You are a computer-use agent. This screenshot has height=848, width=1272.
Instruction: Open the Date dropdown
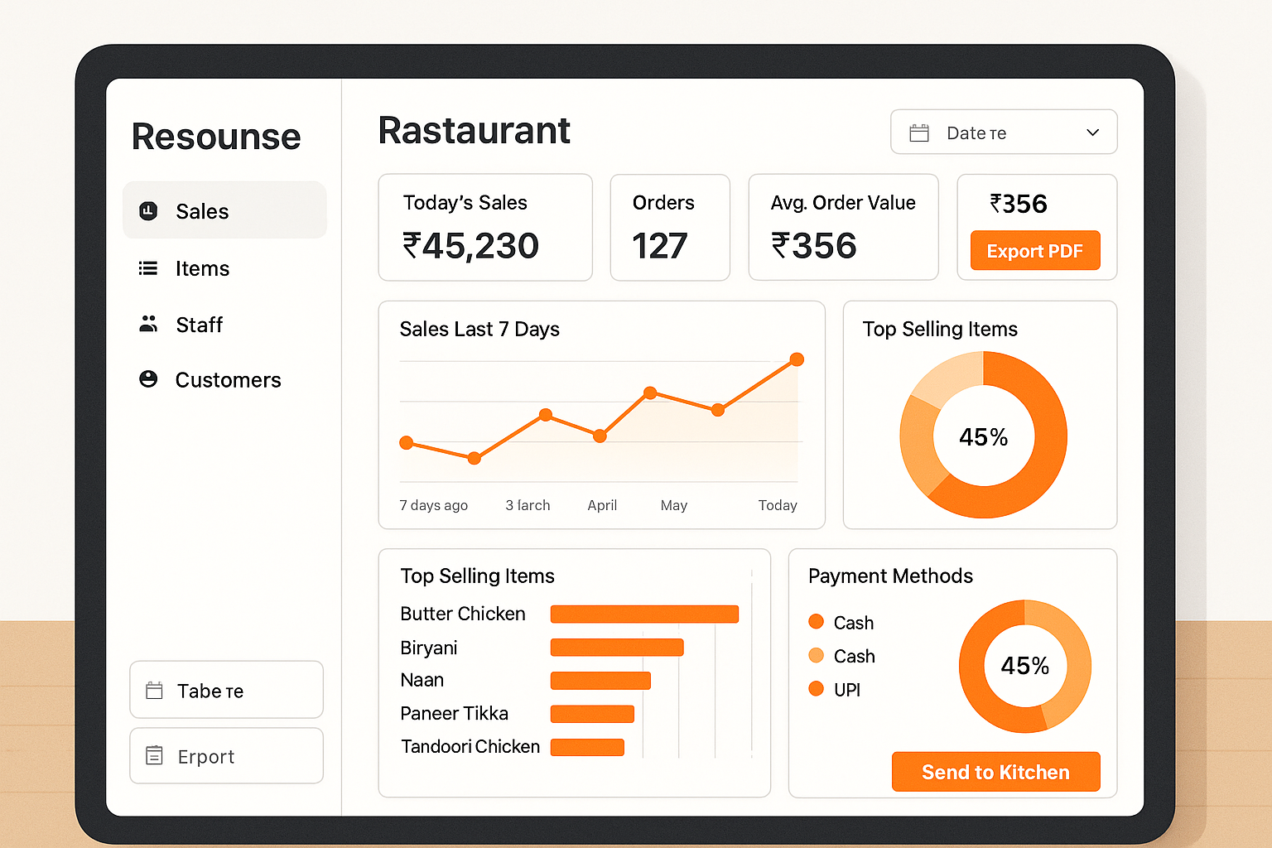(1004, 132)
